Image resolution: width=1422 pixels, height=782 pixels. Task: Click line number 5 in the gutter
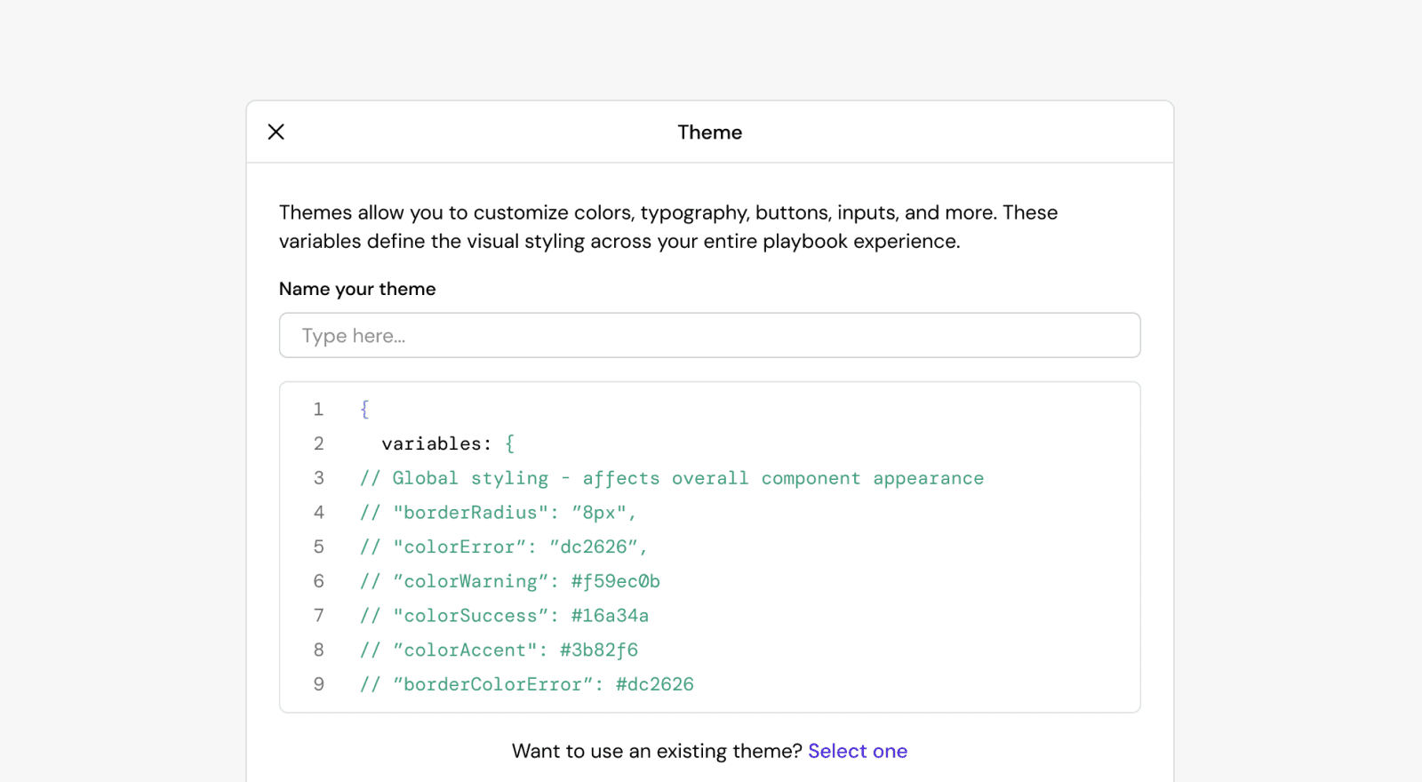318,547
